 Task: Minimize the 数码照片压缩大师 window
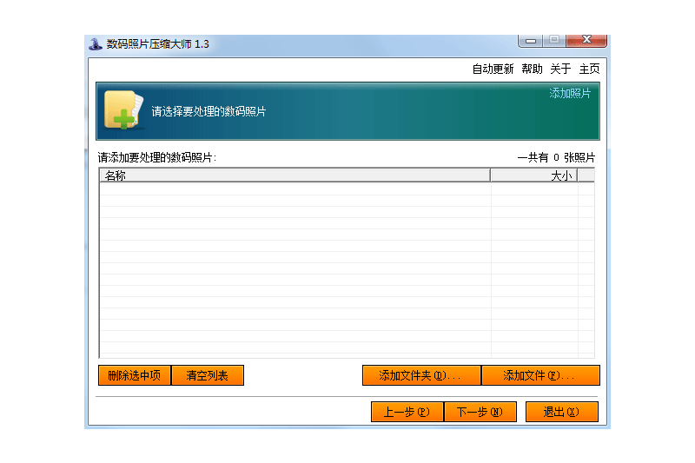point(530,41)
